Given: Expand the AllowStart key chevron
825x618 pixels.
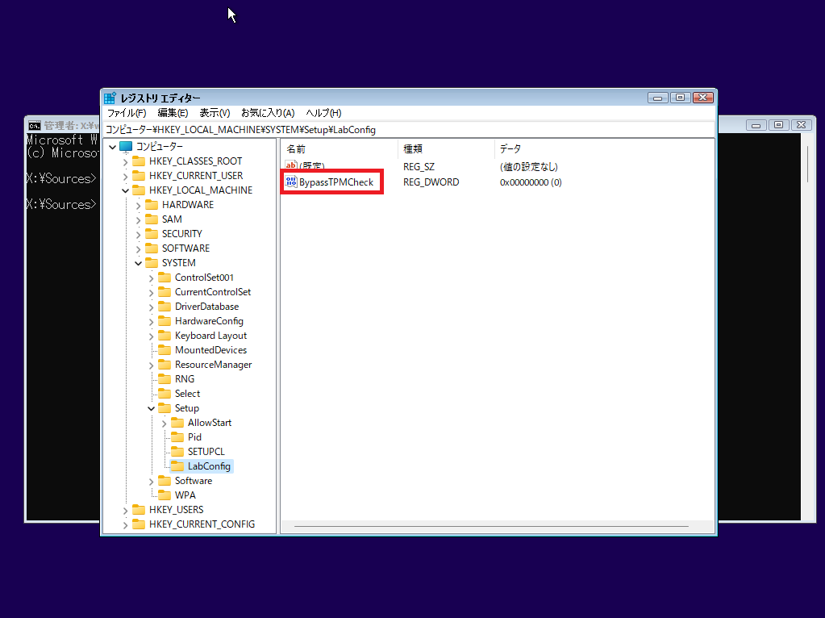Looking at the screenshot, I should point(165,424).
